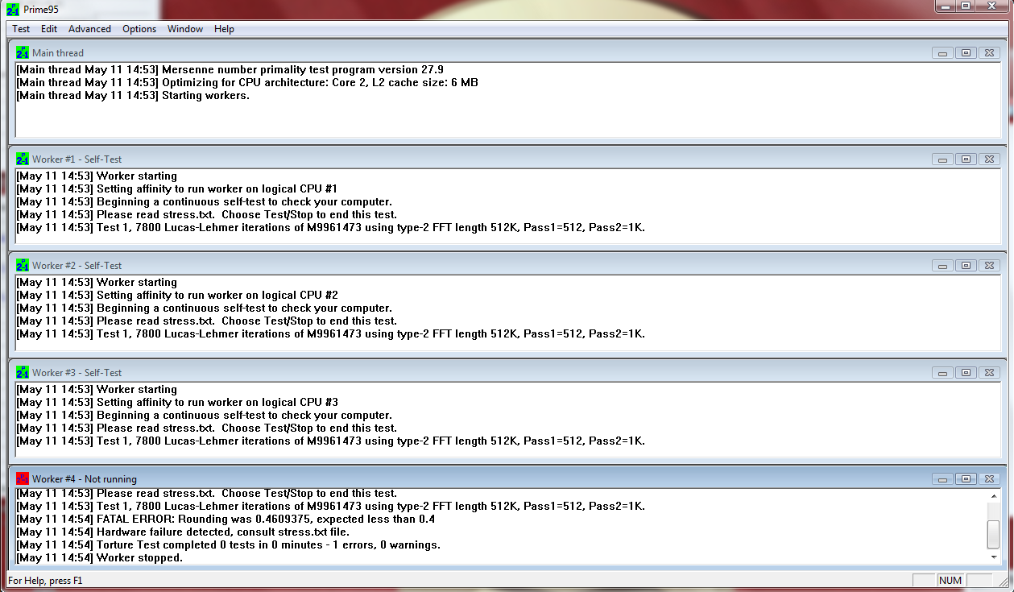1014x592 pixels.
Task: Click the Worker #2 window icon
Action: click(x=23, y=266)
